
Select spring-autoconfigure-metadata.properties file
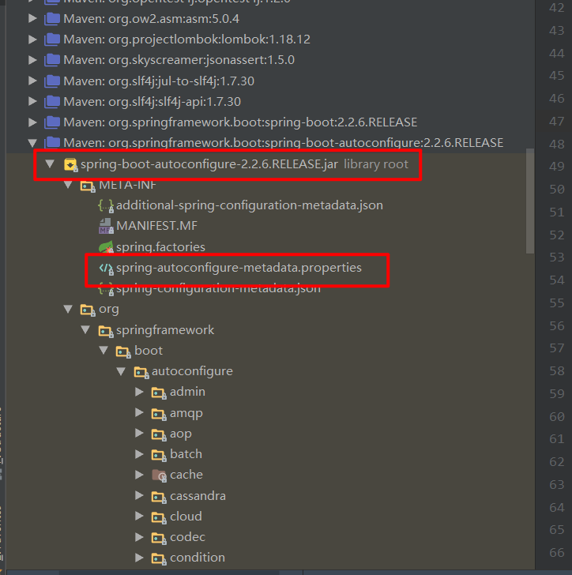coord(239,268)
